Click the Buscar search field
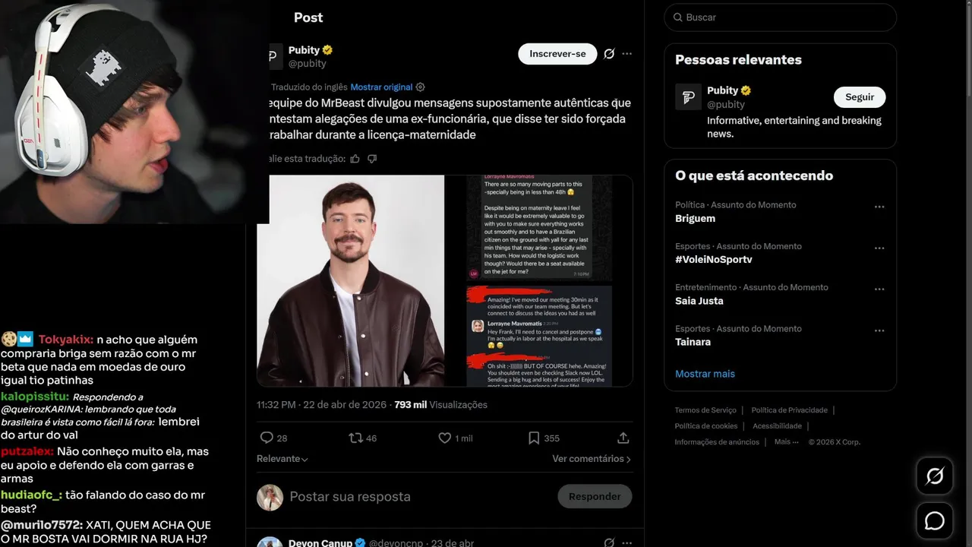The width and height of the screenshot is (972, 547). point(781,17)
